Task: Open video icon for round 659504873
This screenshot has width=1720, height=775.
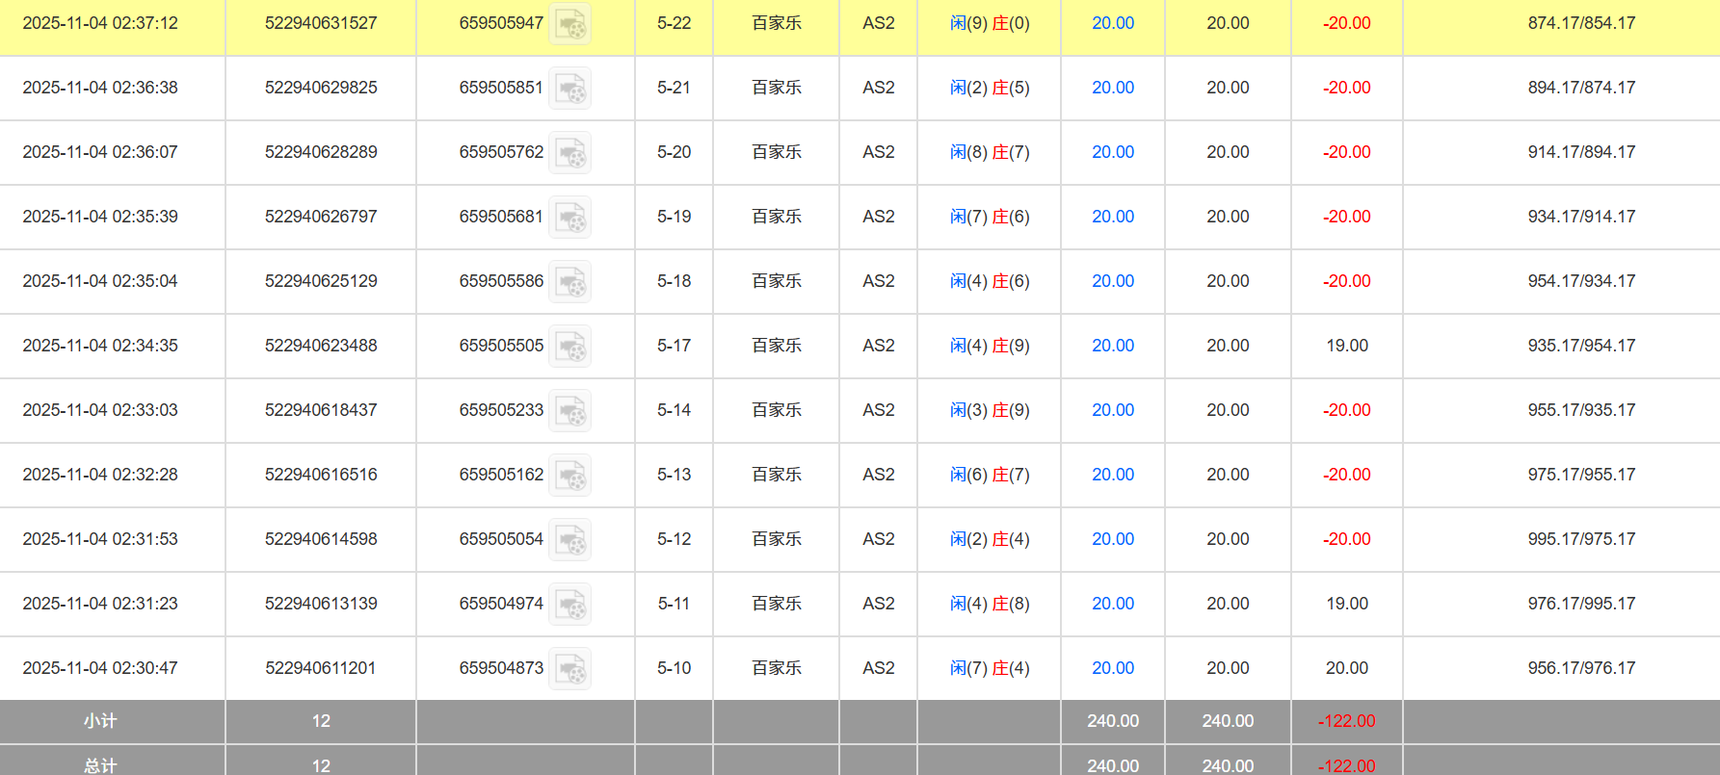Action: 570,669
